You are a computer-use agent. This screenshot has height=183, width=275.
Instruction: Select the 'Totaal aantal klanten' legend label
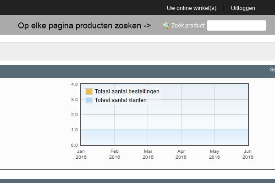point(121,100)
